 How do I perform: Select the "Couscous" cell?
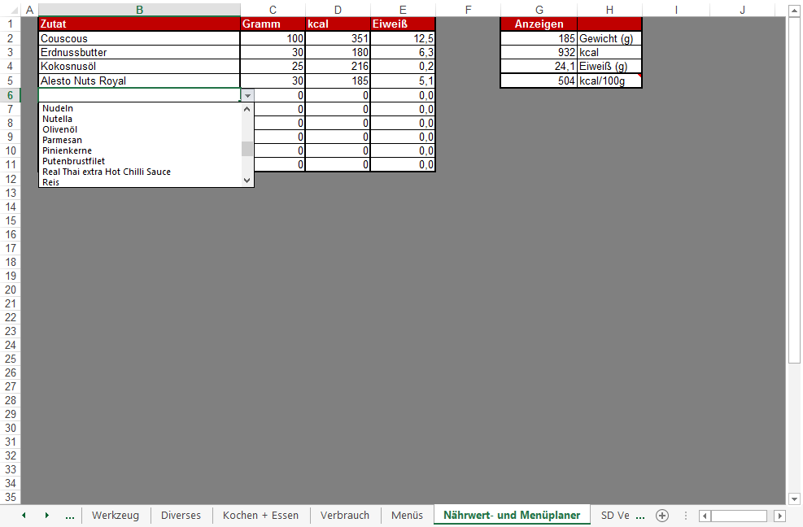coord(138,39)
